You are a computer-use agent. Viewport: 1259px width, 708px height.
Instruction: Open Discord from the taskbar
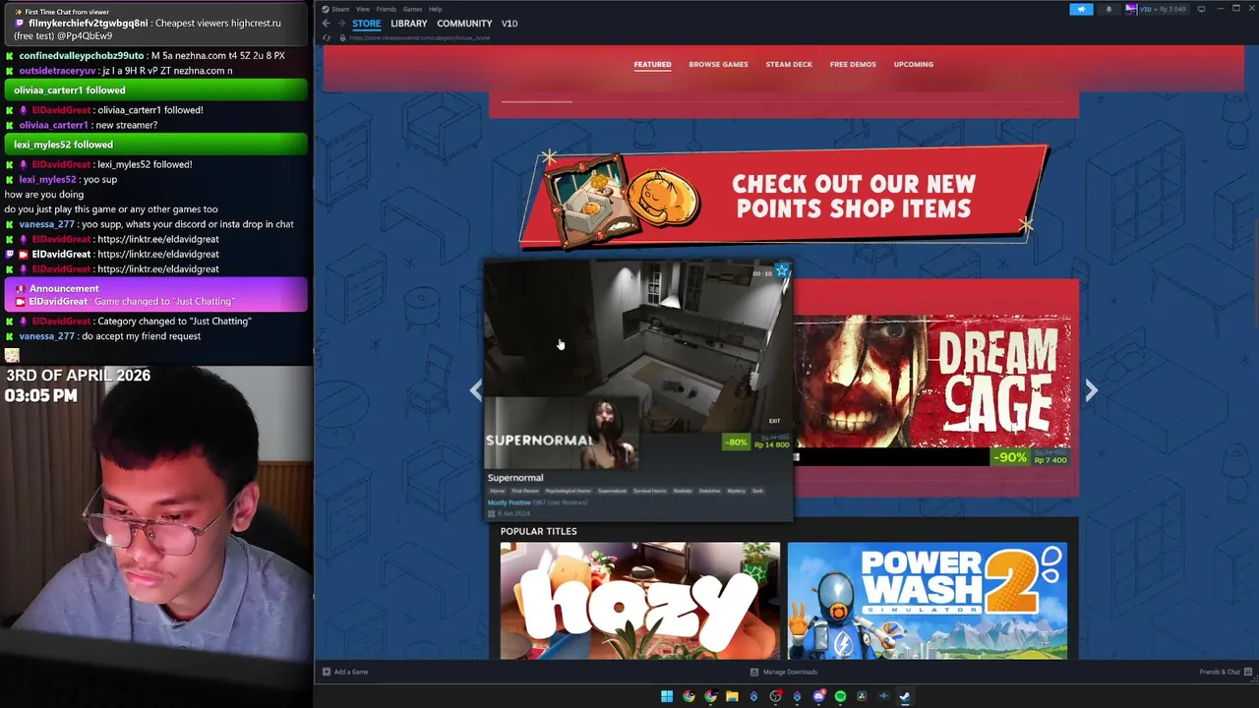pos(818,696)
